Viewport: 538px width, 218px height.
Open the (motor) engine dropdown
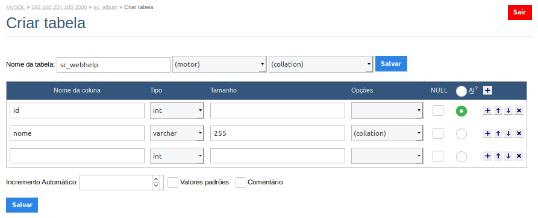tap(219, 64)
